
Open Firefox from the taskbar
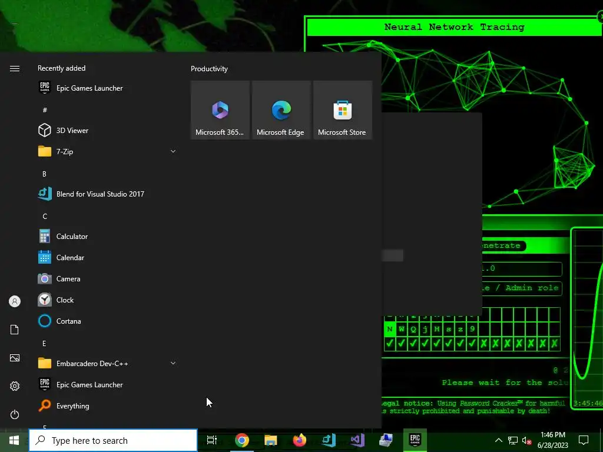click(300, 440)
